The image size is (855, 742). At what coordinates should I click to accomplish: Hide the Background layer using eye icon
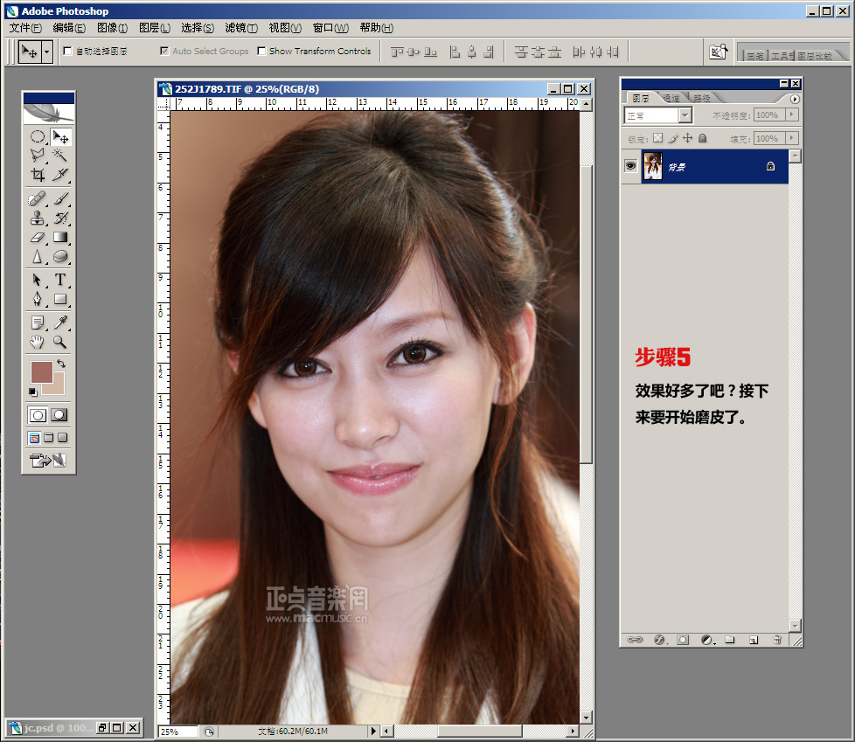(630, 166)
